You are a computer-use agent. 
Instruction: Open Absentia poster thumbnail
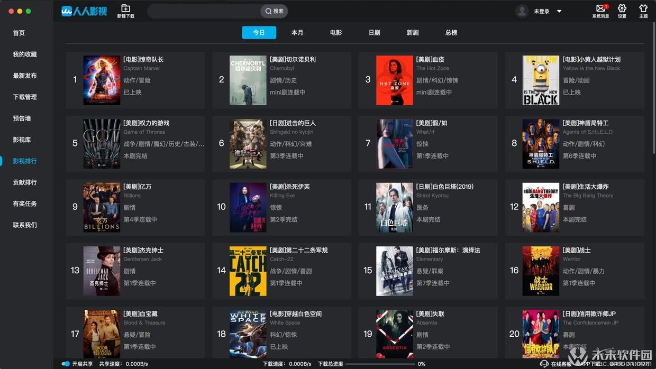pos(395,334)
